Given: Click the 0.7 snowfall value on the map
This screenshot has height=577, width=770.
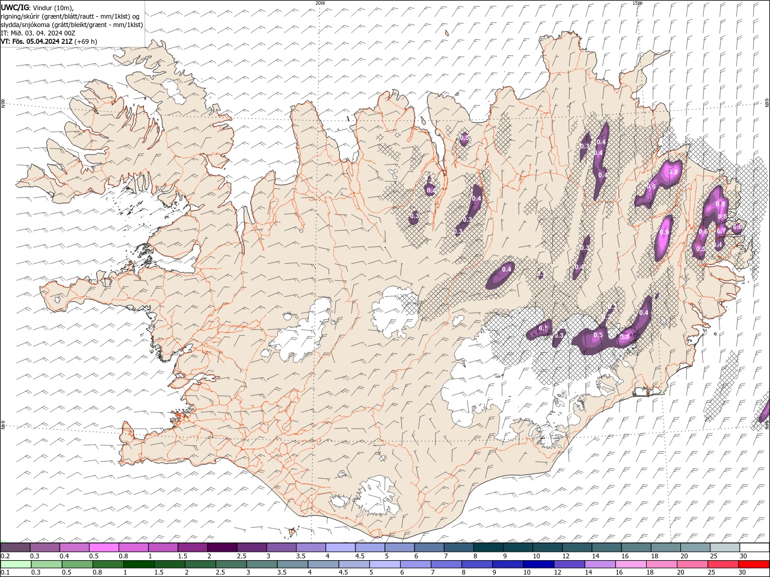Looking at the screenshot, I should tap(721, 231).
